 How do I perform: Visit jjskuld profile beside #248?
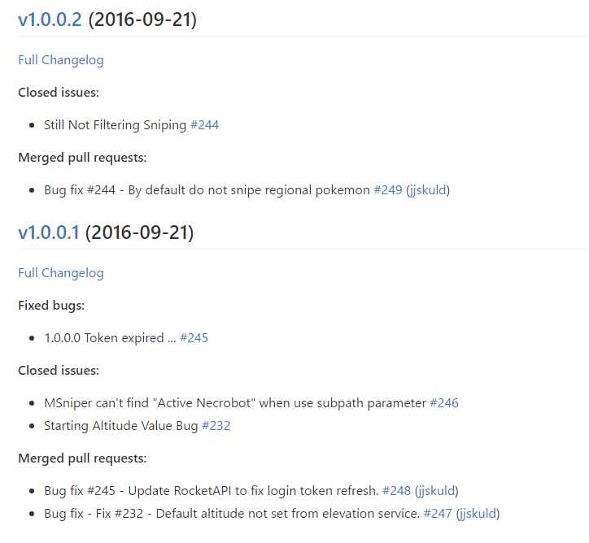tap(437, 491)
